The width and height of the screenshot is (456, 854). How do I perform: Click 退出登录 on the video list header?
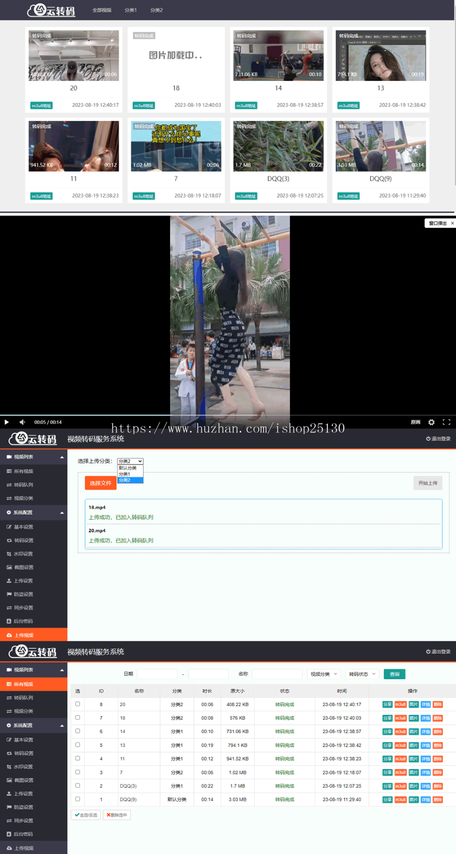click(438, 651)
